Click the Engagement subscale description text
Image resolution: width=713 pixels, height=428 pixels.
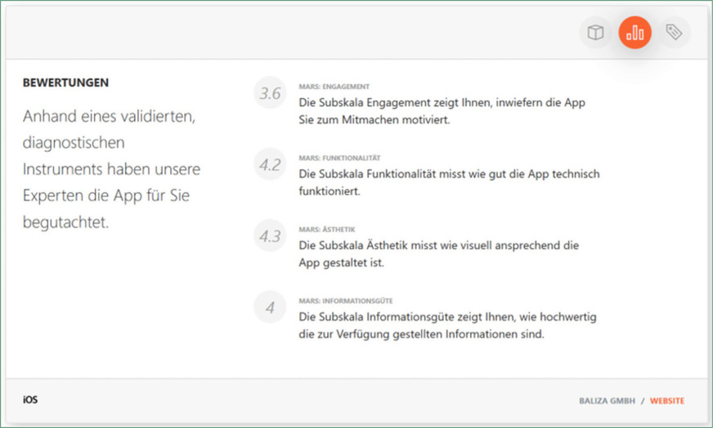(x=442, y=111)
